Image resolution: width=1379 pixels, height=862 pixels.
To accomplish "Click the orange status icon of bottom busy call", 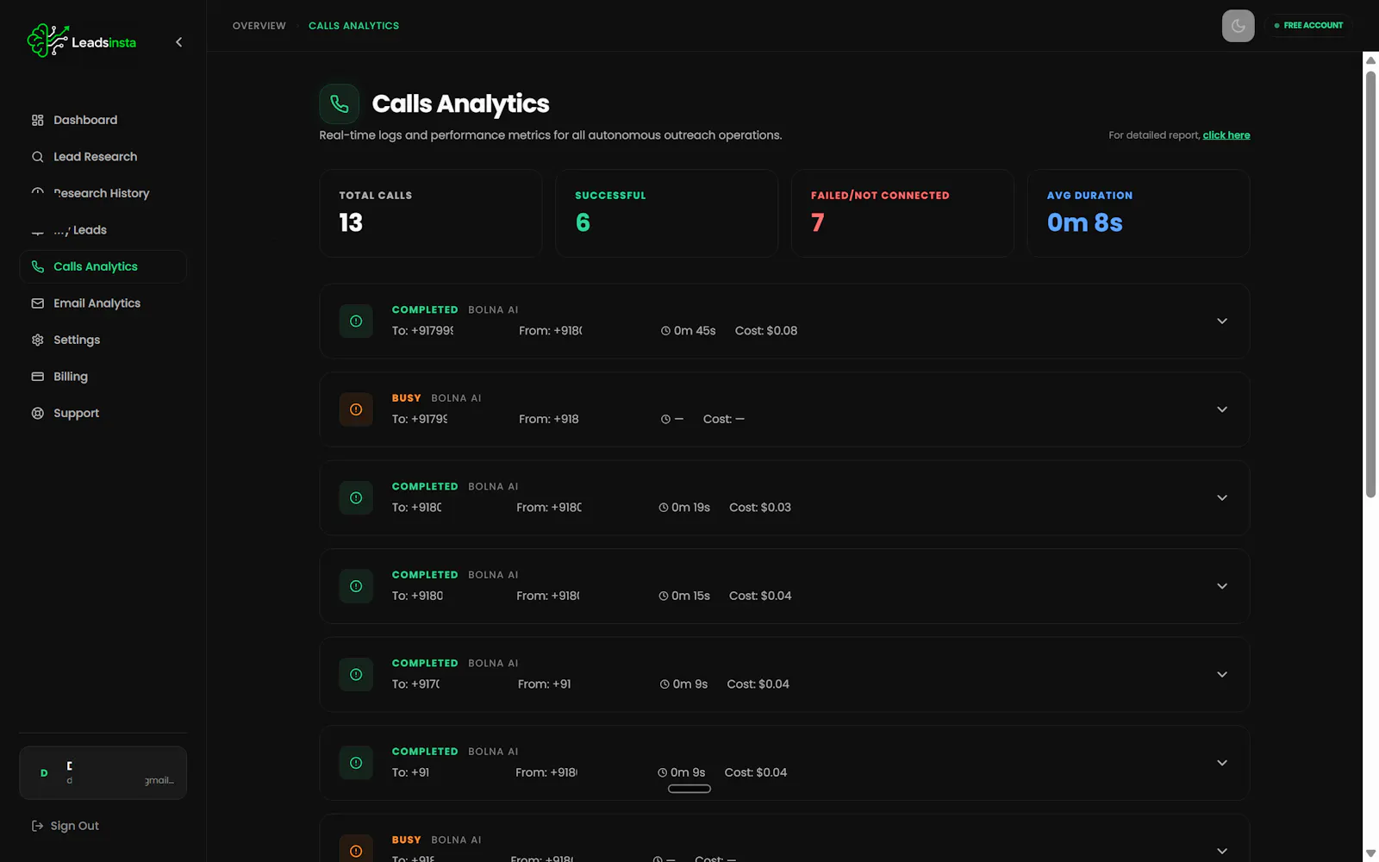I will 356,849.
